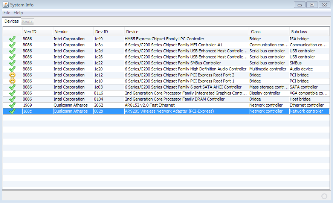333x203 pixels.
Task: Click device ID 1c49 cell
Action: (x=109, y=39)
